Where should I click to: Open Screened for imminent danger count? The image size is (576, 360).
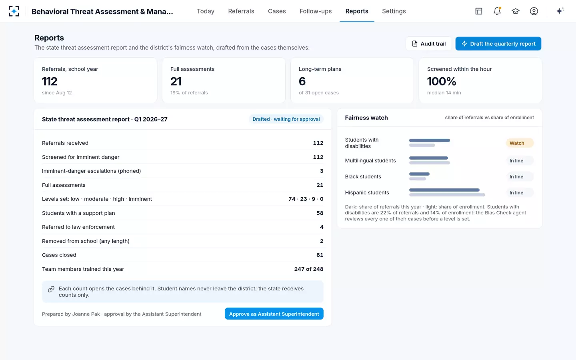click(182, 157)
